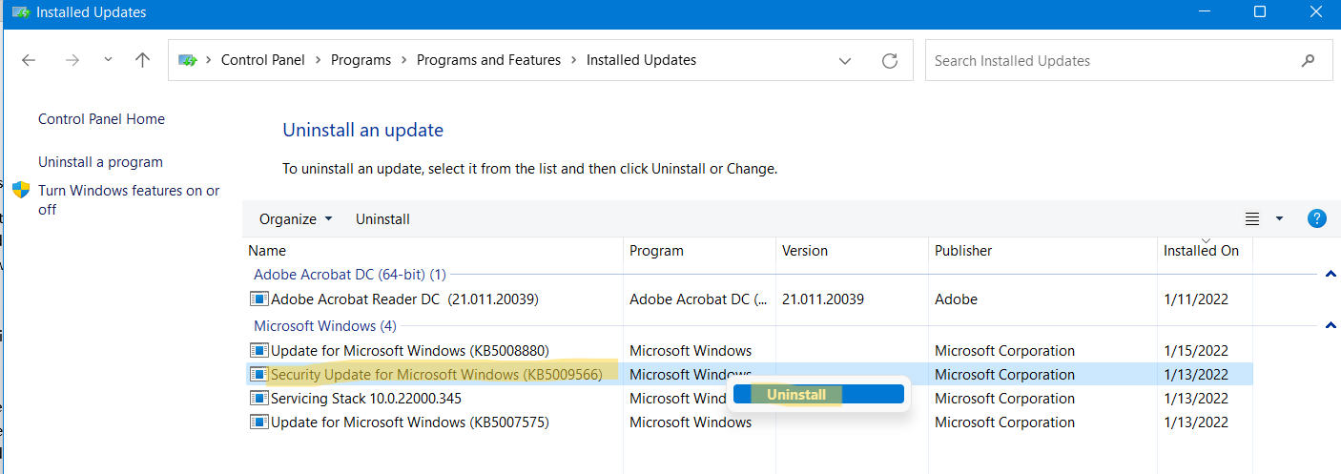Screen dimensions: 1341x474
Task: Click the Refresh address bar icon
Action: [890, 61]
